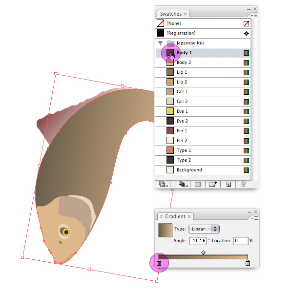Screen dimensions: 293x293
Task: Click the RGB color mode icon for Type 2
Action: (246, 160)
